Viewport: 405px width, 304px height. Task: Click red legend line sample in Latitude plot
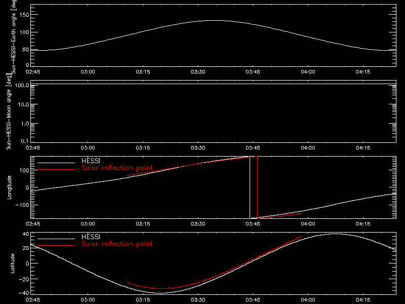click(x=56, y=246)
